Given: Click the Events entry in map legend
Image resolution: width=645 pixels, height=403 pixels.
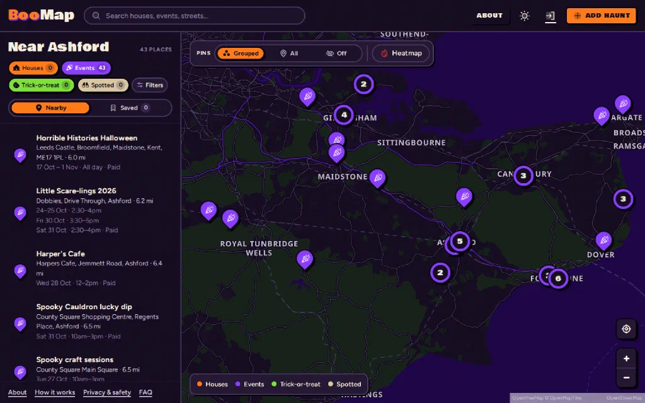Looking at the screenshot, I should (249, 384).
